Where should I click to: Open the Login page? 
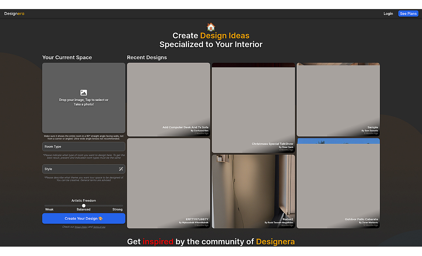pyautogui.click(x=388, y=14)
